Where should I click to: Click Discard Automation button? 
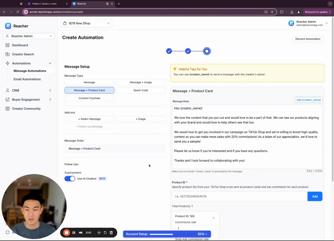point(308,39)
